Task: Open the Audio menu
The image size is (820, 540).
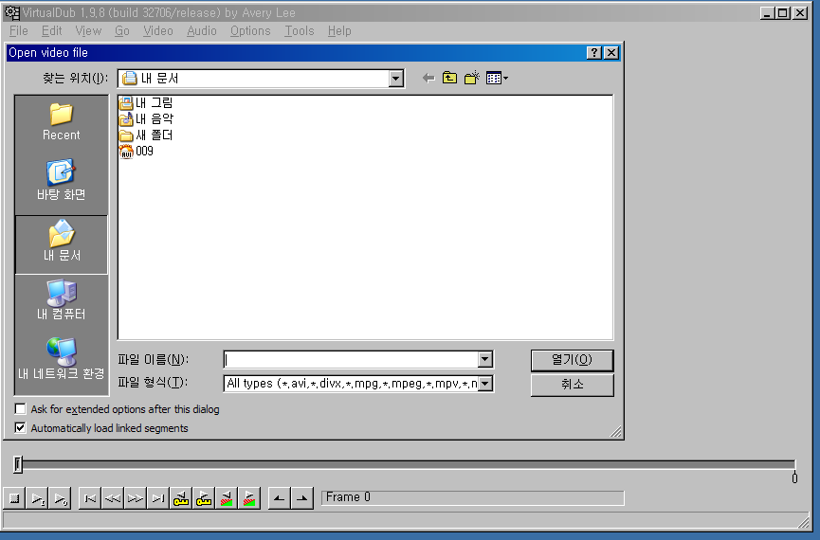Action: tap(202, 31)
